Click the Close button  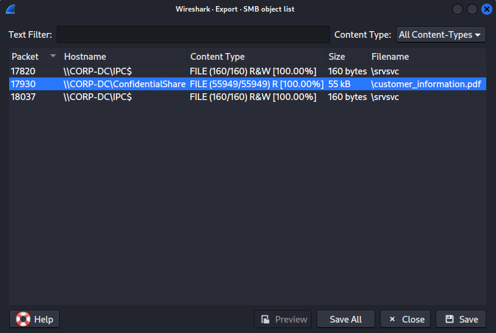(405, 319)
